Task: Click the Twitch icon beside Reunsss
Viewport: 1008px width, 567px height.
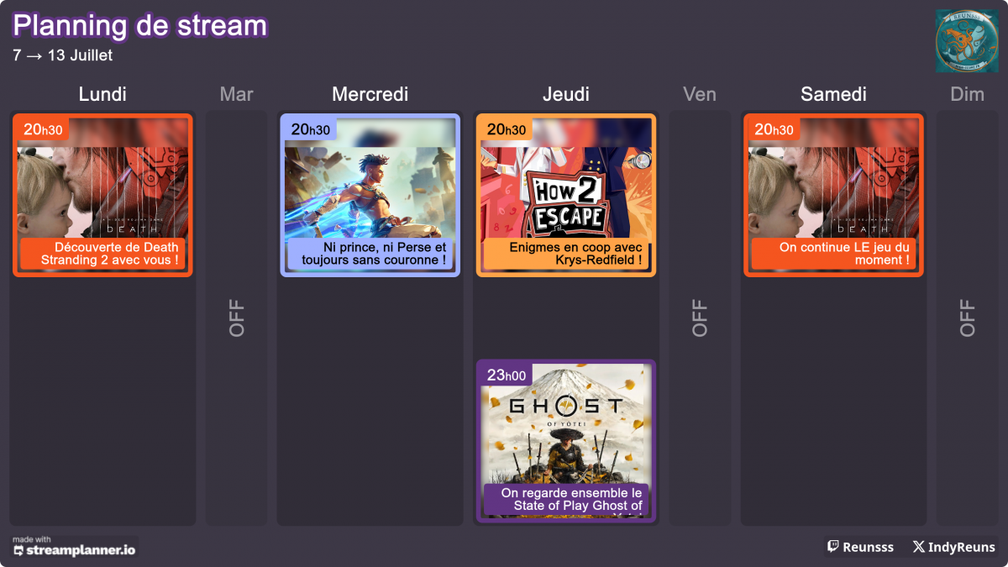Action: 833,547
